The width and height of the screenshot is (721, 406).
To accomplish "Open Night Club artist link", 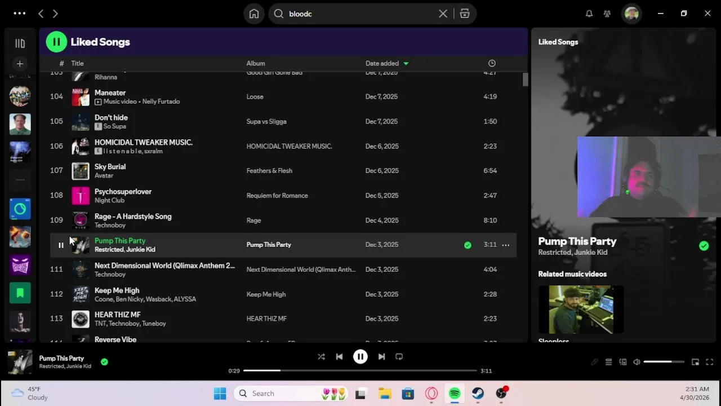I will (x=109, y=200).
